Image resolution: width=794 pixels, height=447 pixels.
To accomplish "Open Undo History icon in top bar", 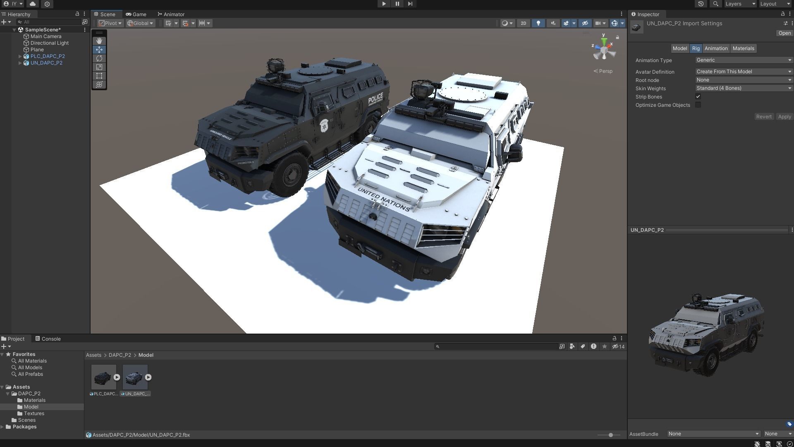I will click(x=701, y=4).
